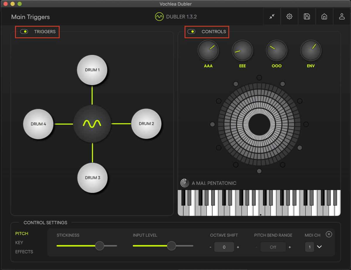This screenshot has width=351, height=270.
Task: Click the CONTROL SETTINGS heading
Action: (45, 222)
